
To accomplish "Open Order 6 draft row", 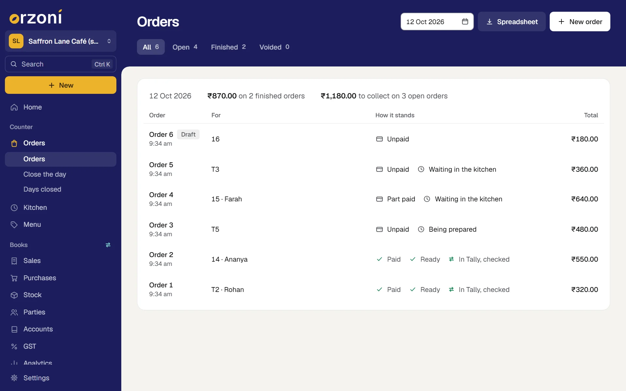I will point(373,139).
